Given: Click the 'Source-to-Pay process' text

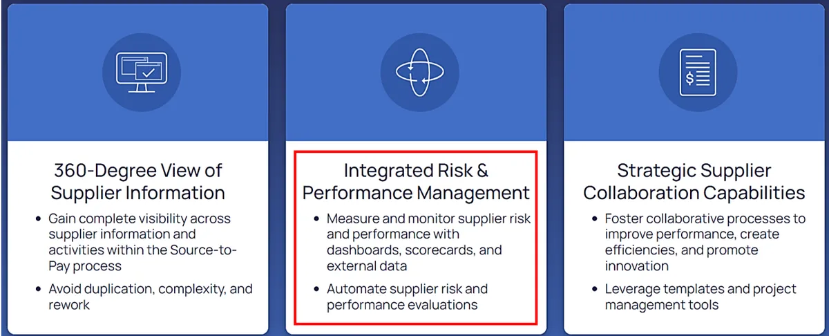Looking at the screenshot, I should click(142, 257).
